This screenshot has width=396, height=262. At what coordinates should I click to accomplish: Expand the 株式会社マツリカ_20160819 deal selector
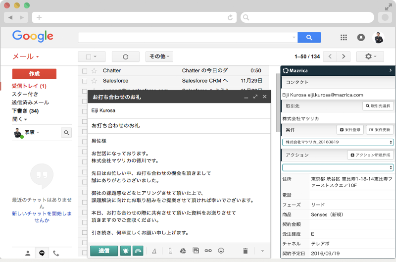338,142
